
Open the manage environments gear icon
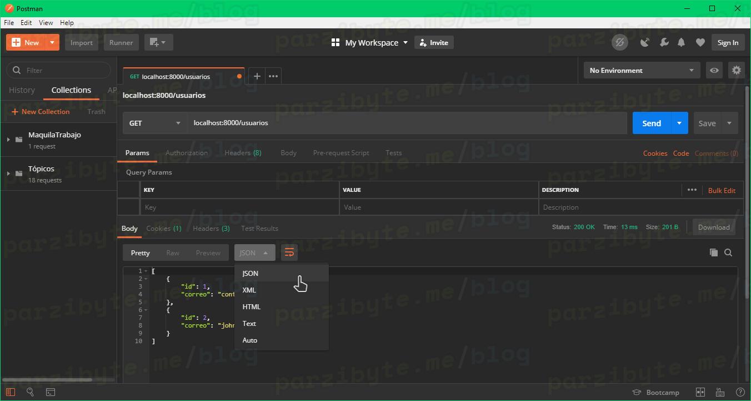pos(736,71)
